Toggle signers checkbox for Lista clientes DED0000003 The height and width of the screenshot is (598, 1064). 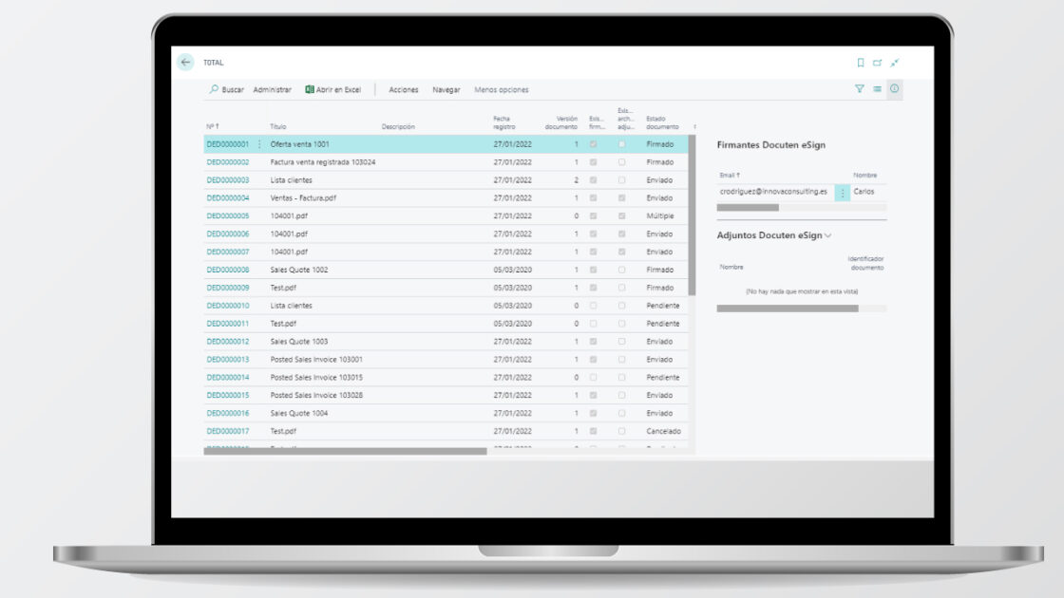594,180
